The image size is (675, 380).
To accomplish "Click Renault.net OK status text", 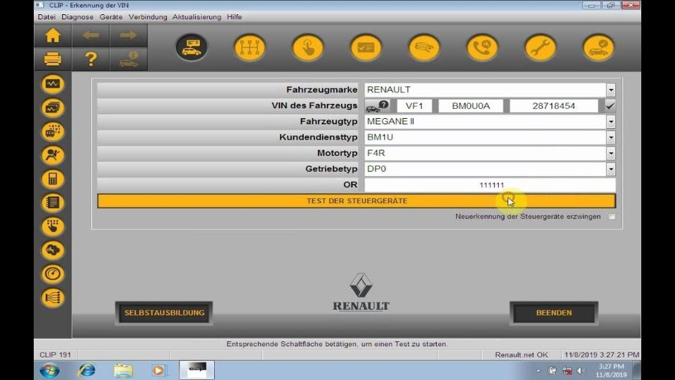I will coord(521,355).
